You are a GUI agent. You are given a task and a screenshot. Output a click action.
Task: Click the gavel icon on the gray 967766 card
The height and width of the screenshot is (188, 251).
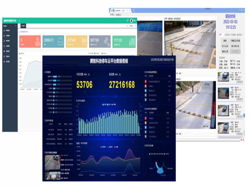[x=107, y=41]
